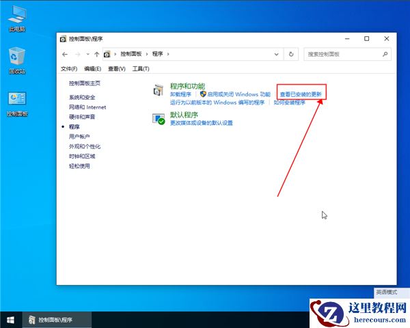This screenshot has height=328, width=410.
Task: Open 程序和功能 heading link
Action: tap(187, 86)
